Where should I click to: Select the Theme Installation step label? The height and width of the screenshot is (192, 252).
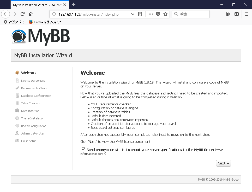pos(33,118)
